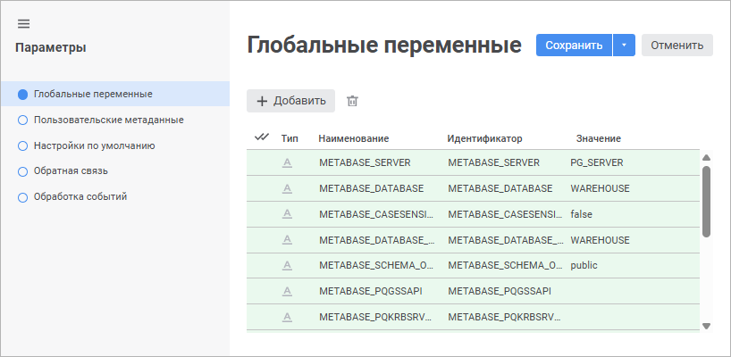Screen dimensions: 731x357
Task: Click the public value cell
Action: click(584, 265)
